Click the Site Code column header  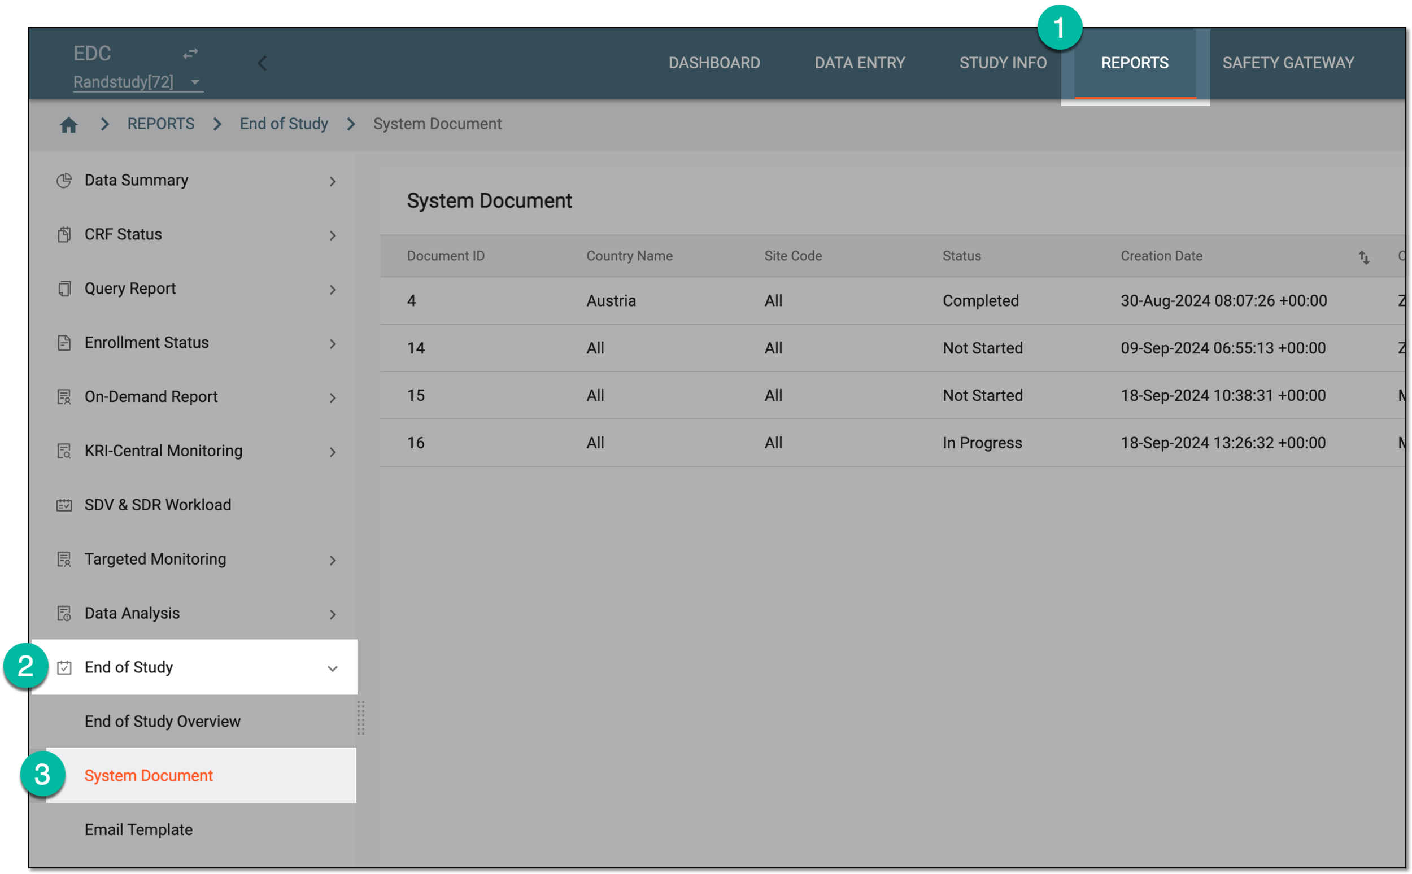[793, 256]
